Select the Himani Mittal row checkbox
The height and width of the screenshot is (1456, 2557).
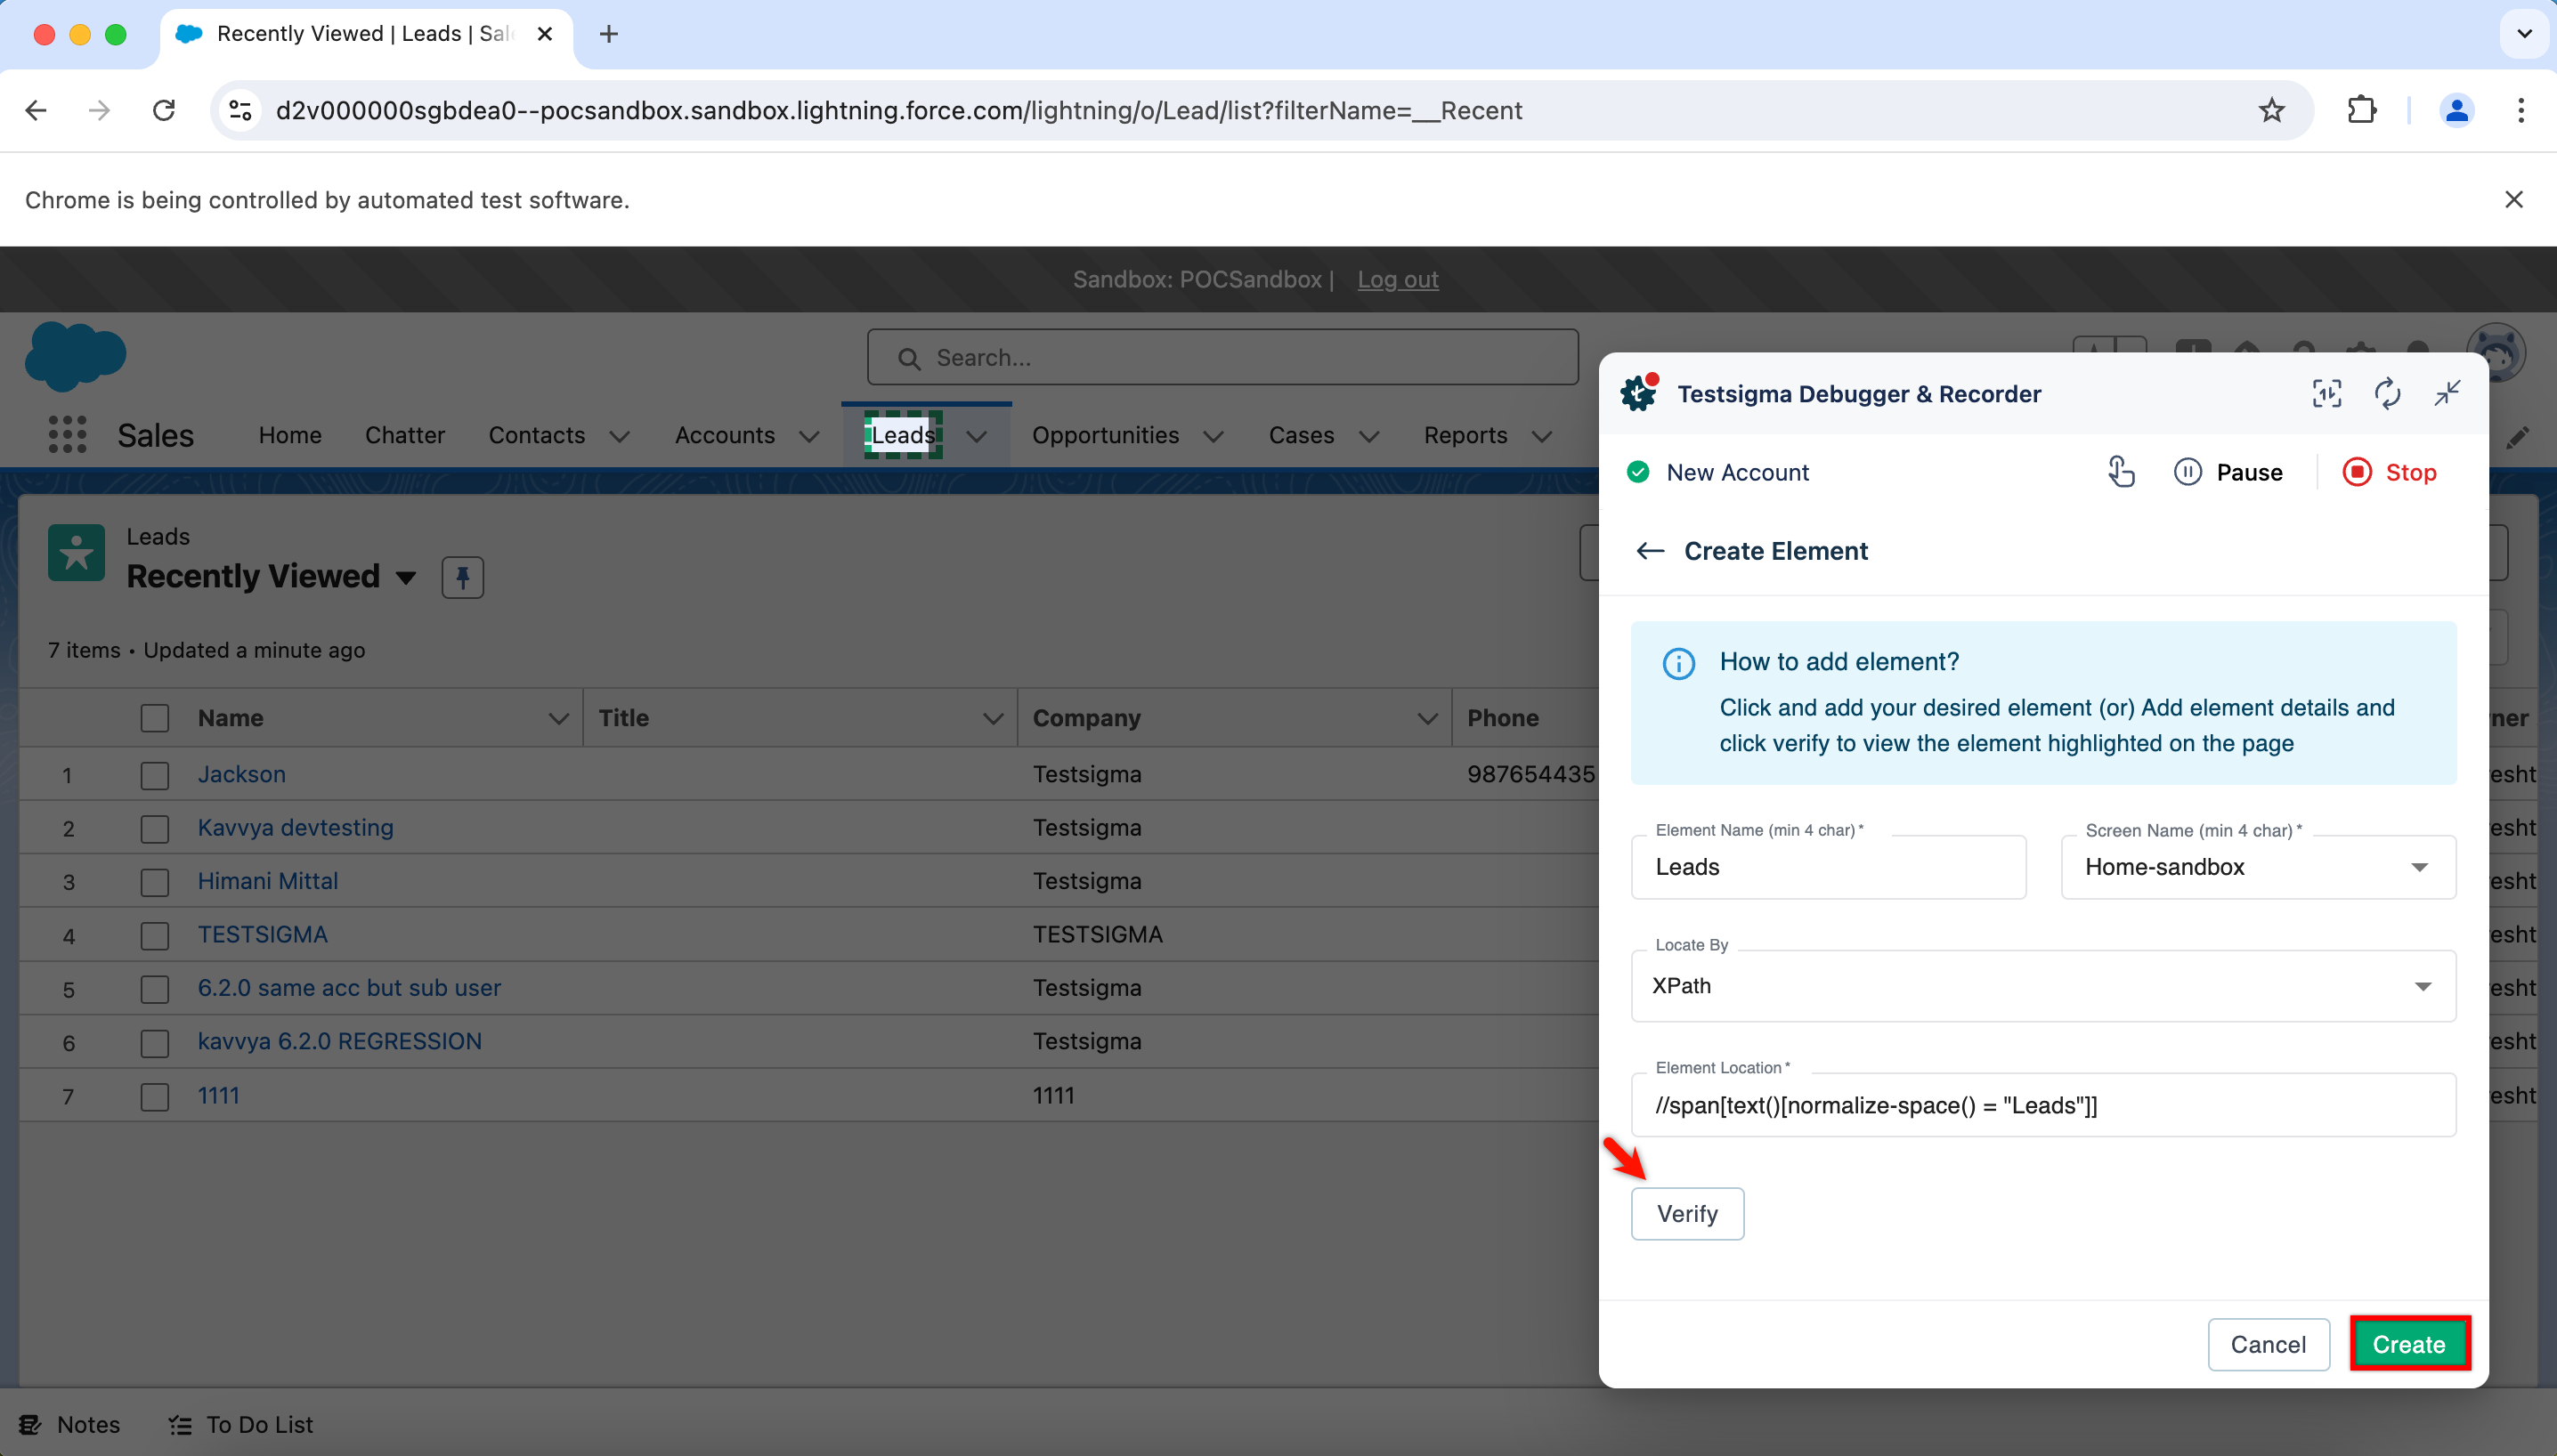click(x=155, y=882)
